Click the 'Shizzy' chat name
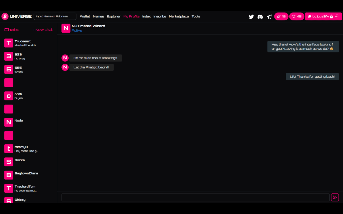 20,200
